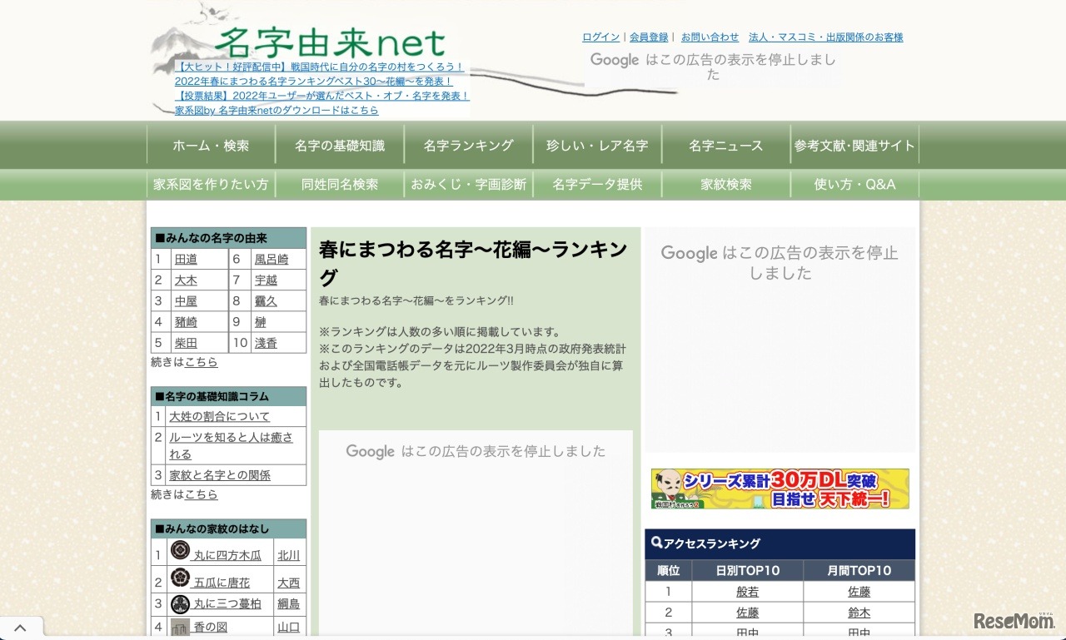Select 珍しい・レア名字 in the navigation bar
The image size is (1066, 640).
[x=597, y=145]
